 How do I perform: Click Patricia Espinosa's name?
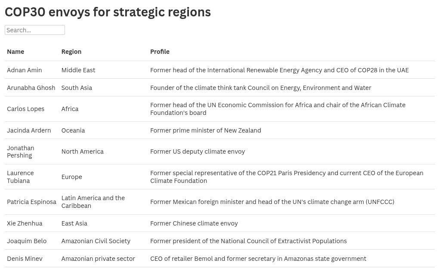pos(32,202)
